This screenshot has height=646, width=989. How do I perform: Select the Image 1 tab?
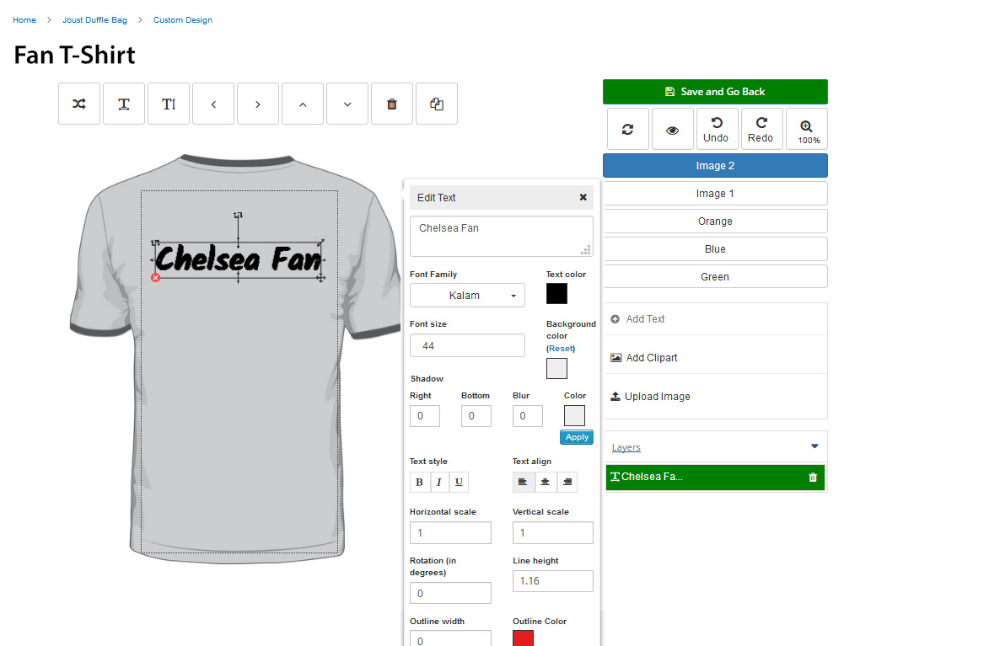(715, 194)
